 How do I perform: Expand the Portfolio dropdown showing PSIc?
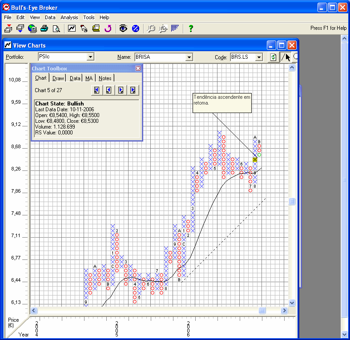pos(90,57)
